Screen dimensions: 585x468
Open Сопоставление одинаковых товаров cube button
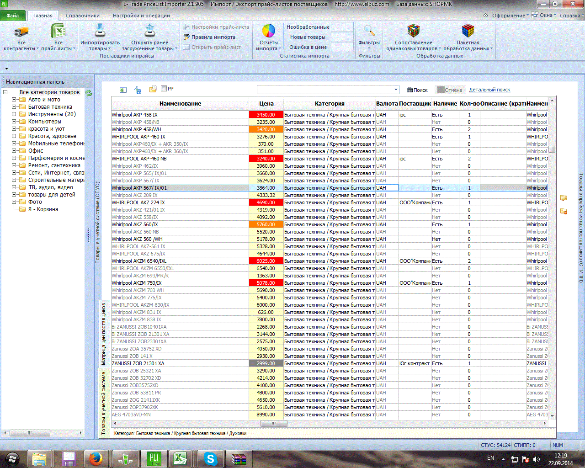click(413, 37)
